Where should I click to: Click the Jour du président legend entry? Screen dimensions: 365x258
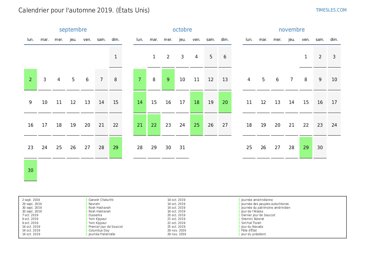254,234
